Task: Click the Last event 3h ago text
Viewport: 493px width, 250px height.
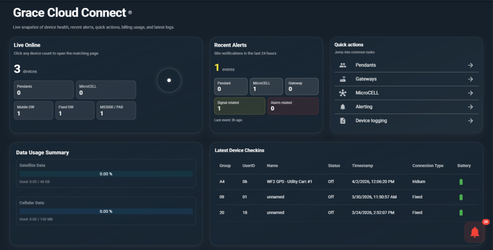Action: coord(228,120)
